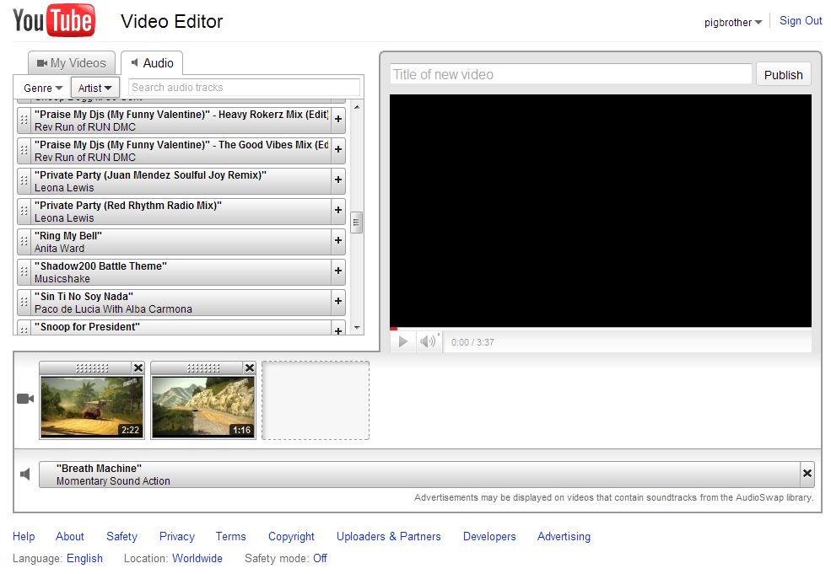The height and width of the screenshot is (574, 831).
Task: Click the Publish button
Action: pos(783,74)
